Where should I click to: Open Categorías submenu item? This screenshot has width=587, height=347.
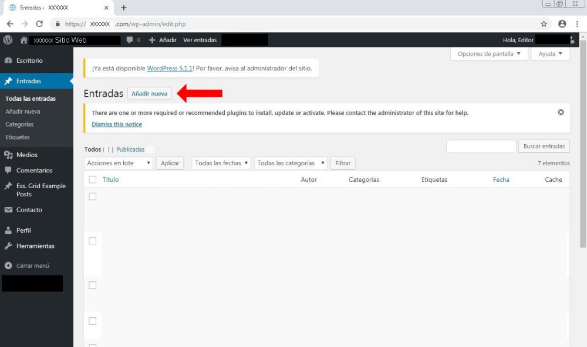pos(19,124)
